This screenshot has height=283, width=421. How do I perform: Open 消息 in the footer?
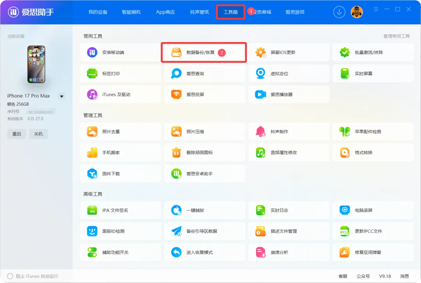(405, 276)
